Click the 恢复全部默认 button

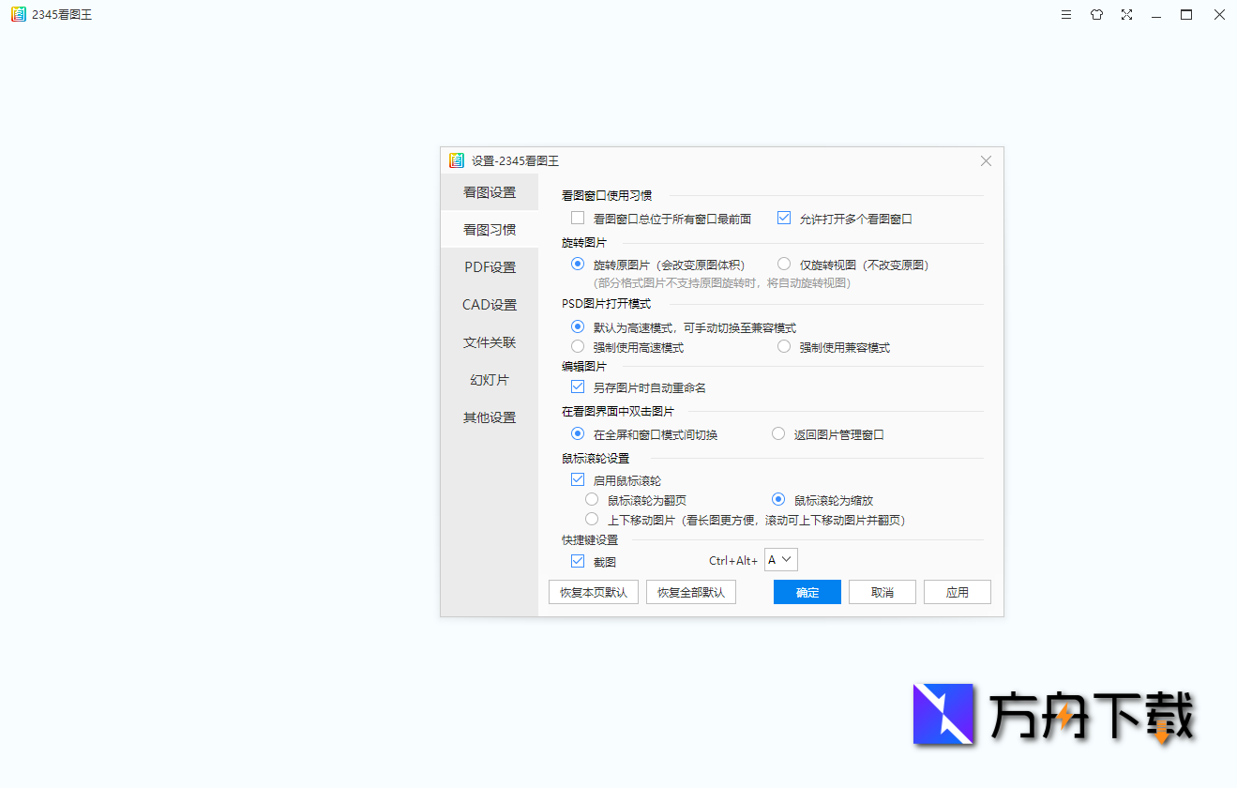pos(690,591)
